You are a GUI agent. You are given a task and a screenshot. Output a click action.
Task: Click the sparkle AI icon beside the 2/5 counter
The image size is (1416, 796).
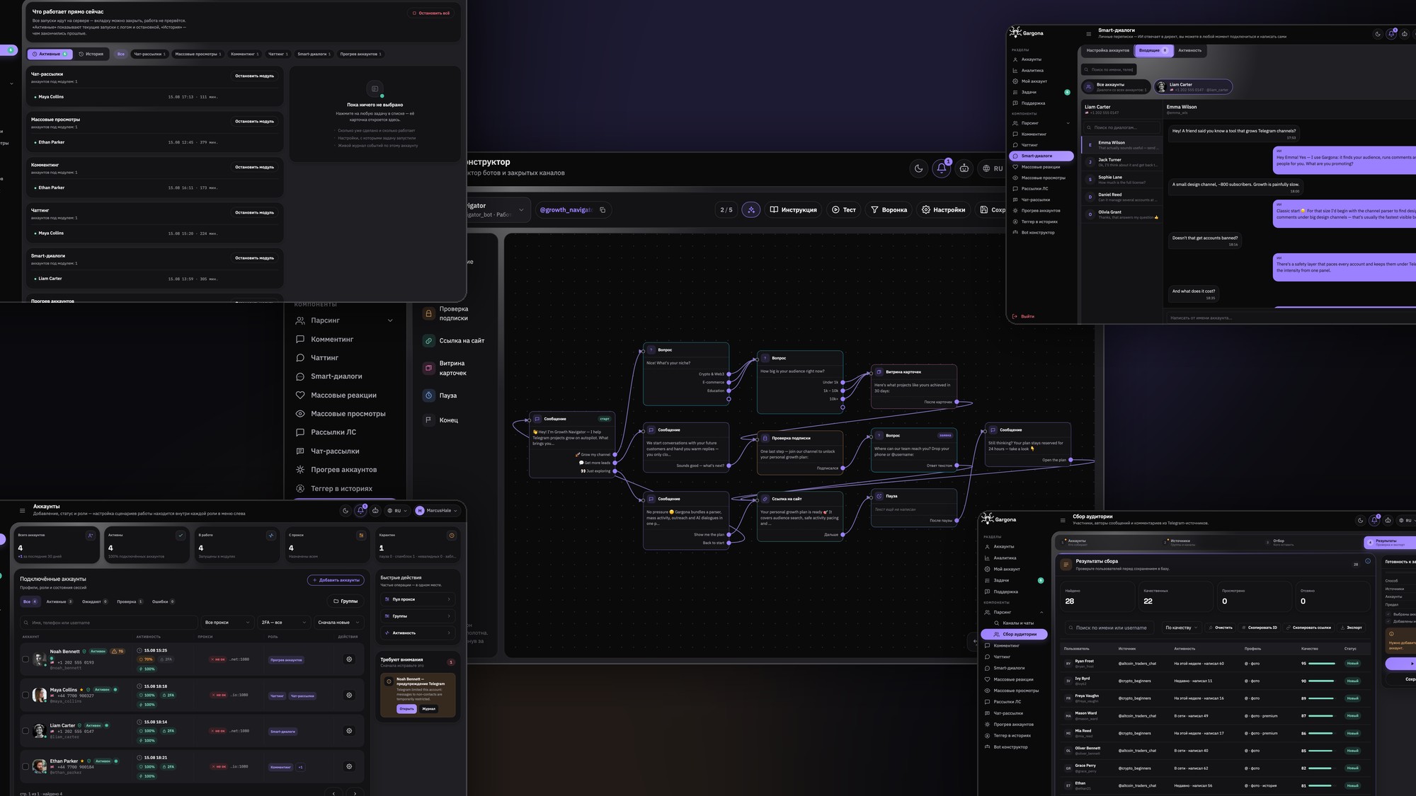tap(751, 209)
